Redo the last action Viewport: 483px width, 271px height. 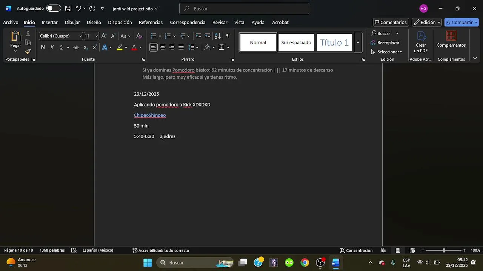[92, 8]
